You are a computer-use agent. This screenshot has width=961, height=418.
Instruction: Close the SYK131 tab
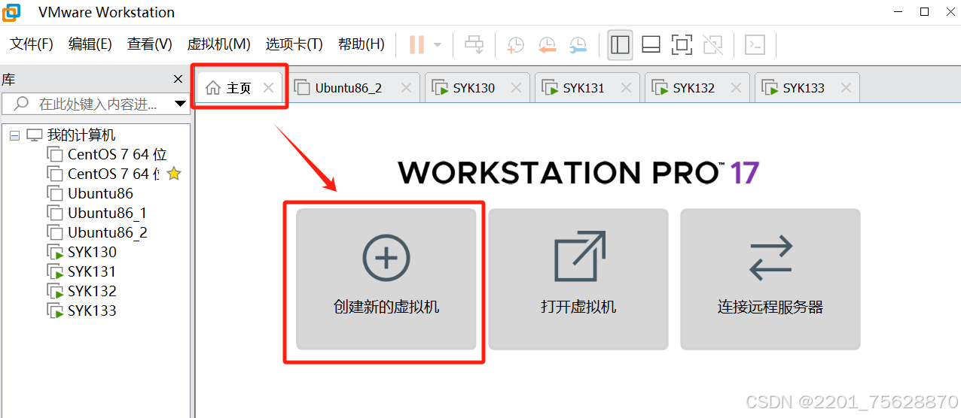626,88
